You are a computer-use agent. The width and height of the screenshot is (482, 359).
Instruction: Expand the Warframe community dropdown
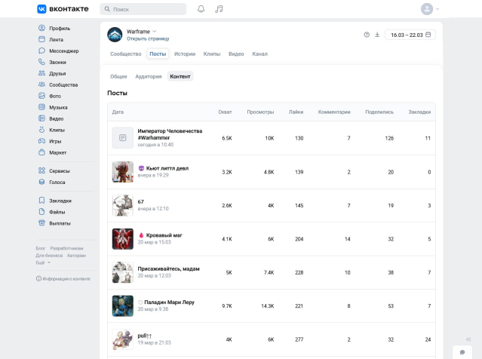tap(155, 31)
